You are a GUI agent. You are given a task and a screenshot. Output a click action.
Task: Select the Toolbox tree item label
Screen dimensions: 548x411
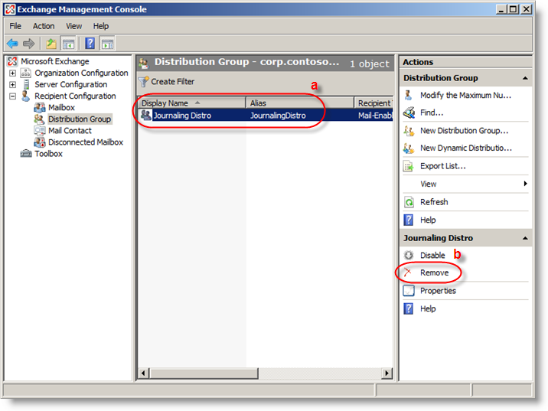pos(48,154)
